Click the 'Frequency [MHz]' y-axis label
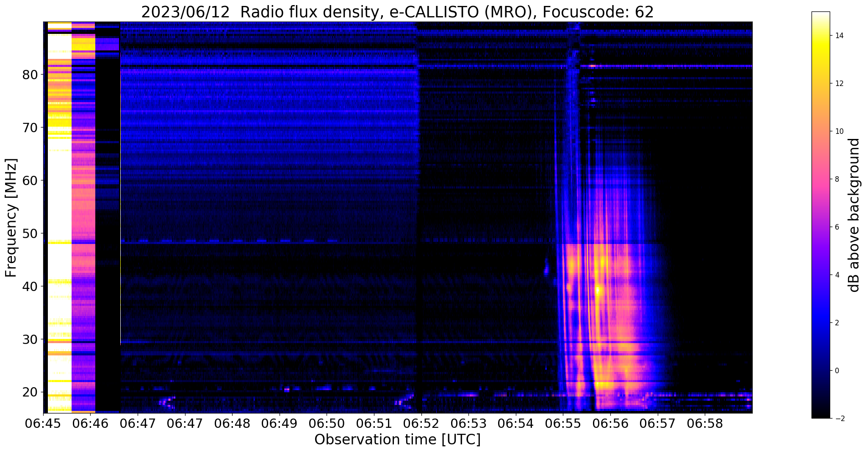This screenshot has height=452, width=867. coord(11,217)
